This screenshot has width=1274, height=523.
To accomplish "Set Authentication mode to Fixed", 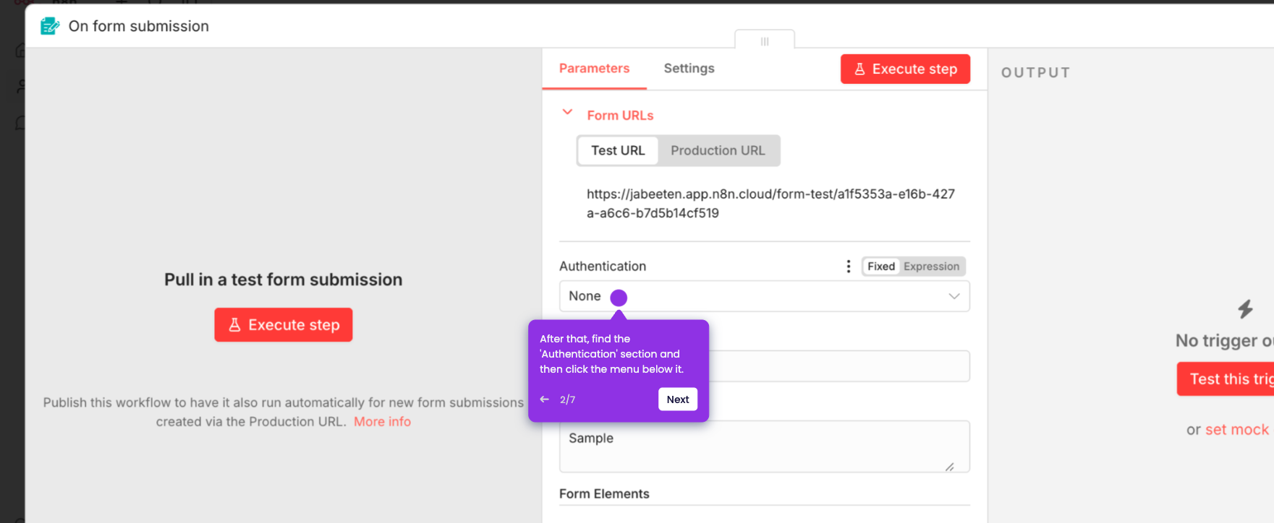I will 881,267.
